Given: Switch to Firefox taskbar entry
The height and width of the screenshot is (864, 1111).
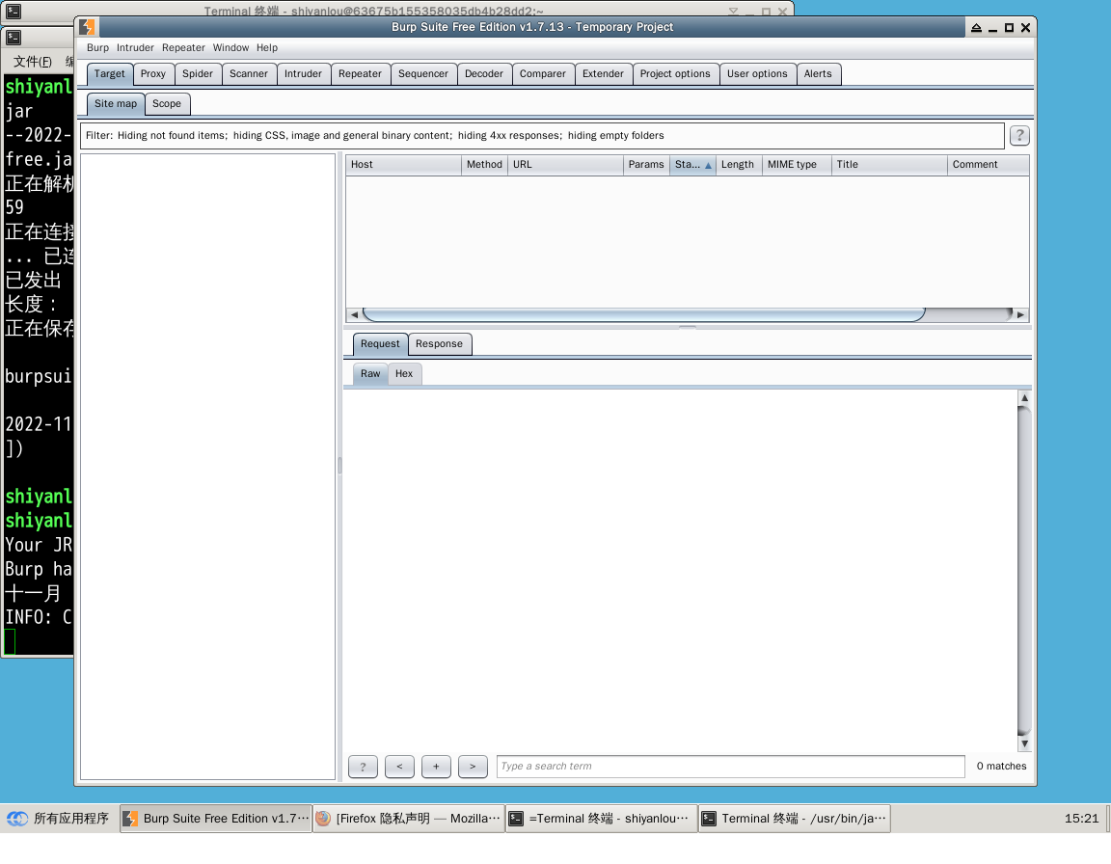Looking at the screenshot, I should pos(409,819).
